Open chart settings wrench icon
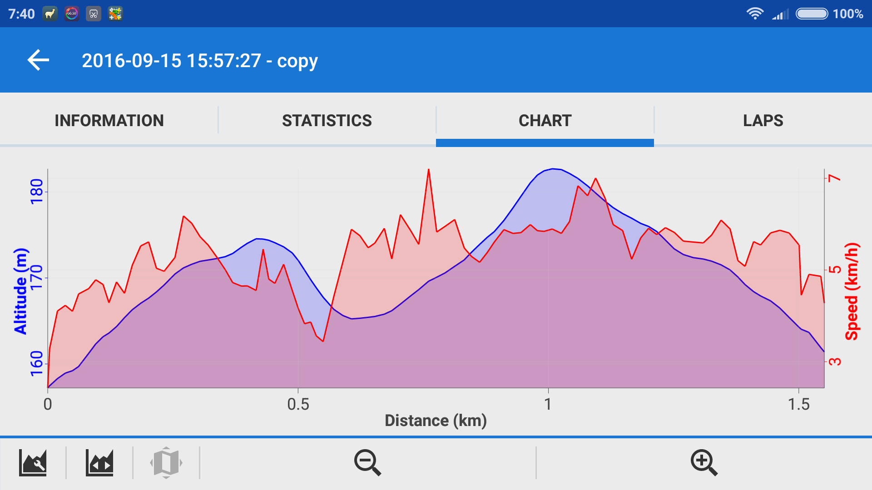This screenshot has width=872, height=490. tap(33, 463)
